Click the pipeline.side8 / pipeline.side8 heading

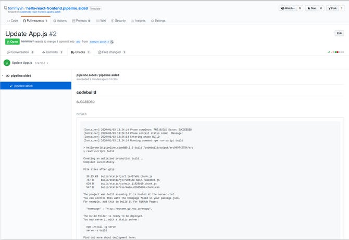[98, 75]
